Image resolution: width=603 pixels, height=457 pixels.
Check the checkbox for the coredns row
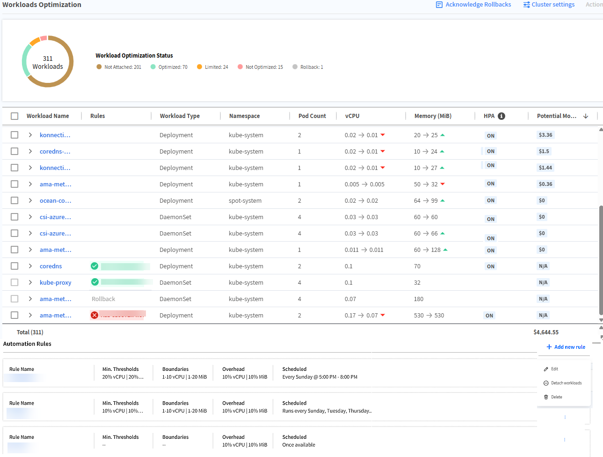pyautogui.click(x=14, y=265)
